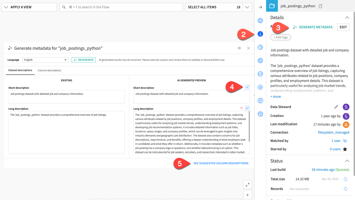Open the AI assistant sparkles sidebar icon
The image size is (355, 200).
pyautogui.click(x=260, y=114)
